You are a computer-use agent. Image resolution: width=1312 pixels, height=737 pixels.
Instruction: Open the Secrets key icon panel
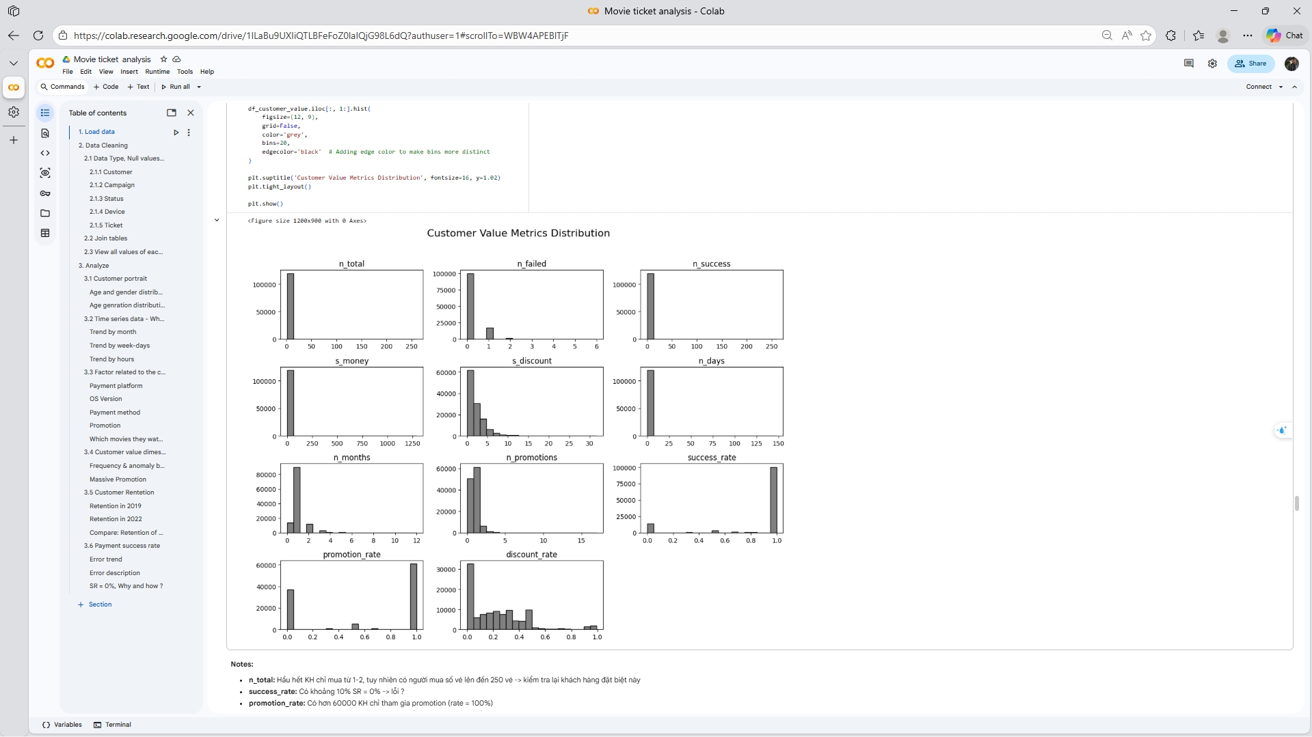pyautogui.click(x=45, y=193)
